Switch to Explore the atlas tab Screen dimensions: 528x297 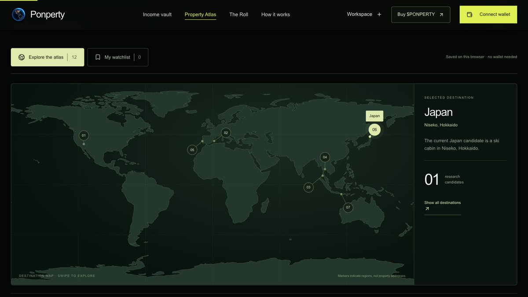(48, 57)
